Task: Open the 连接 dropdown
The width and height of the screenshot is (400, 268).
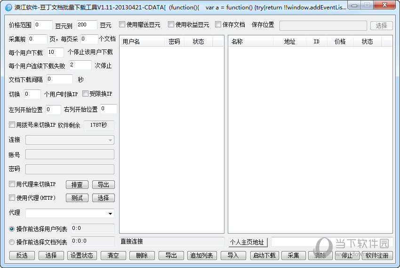Action: coord(70,140)
